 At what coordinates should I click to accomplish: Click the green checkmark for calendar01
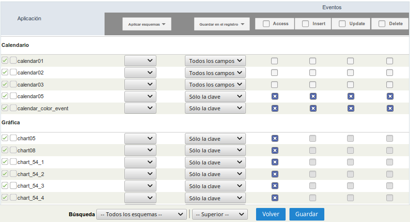[5, 60]
